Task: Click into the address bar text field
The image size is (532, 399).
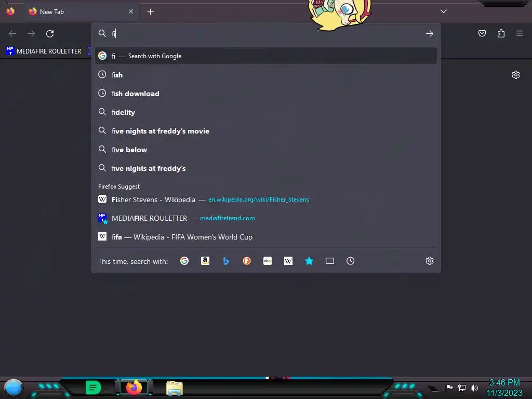Action: click(267, 34)
